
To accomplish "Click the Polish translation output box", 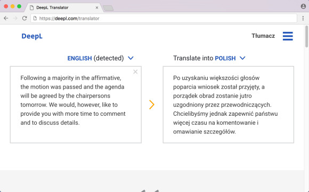I will [229, 105].
